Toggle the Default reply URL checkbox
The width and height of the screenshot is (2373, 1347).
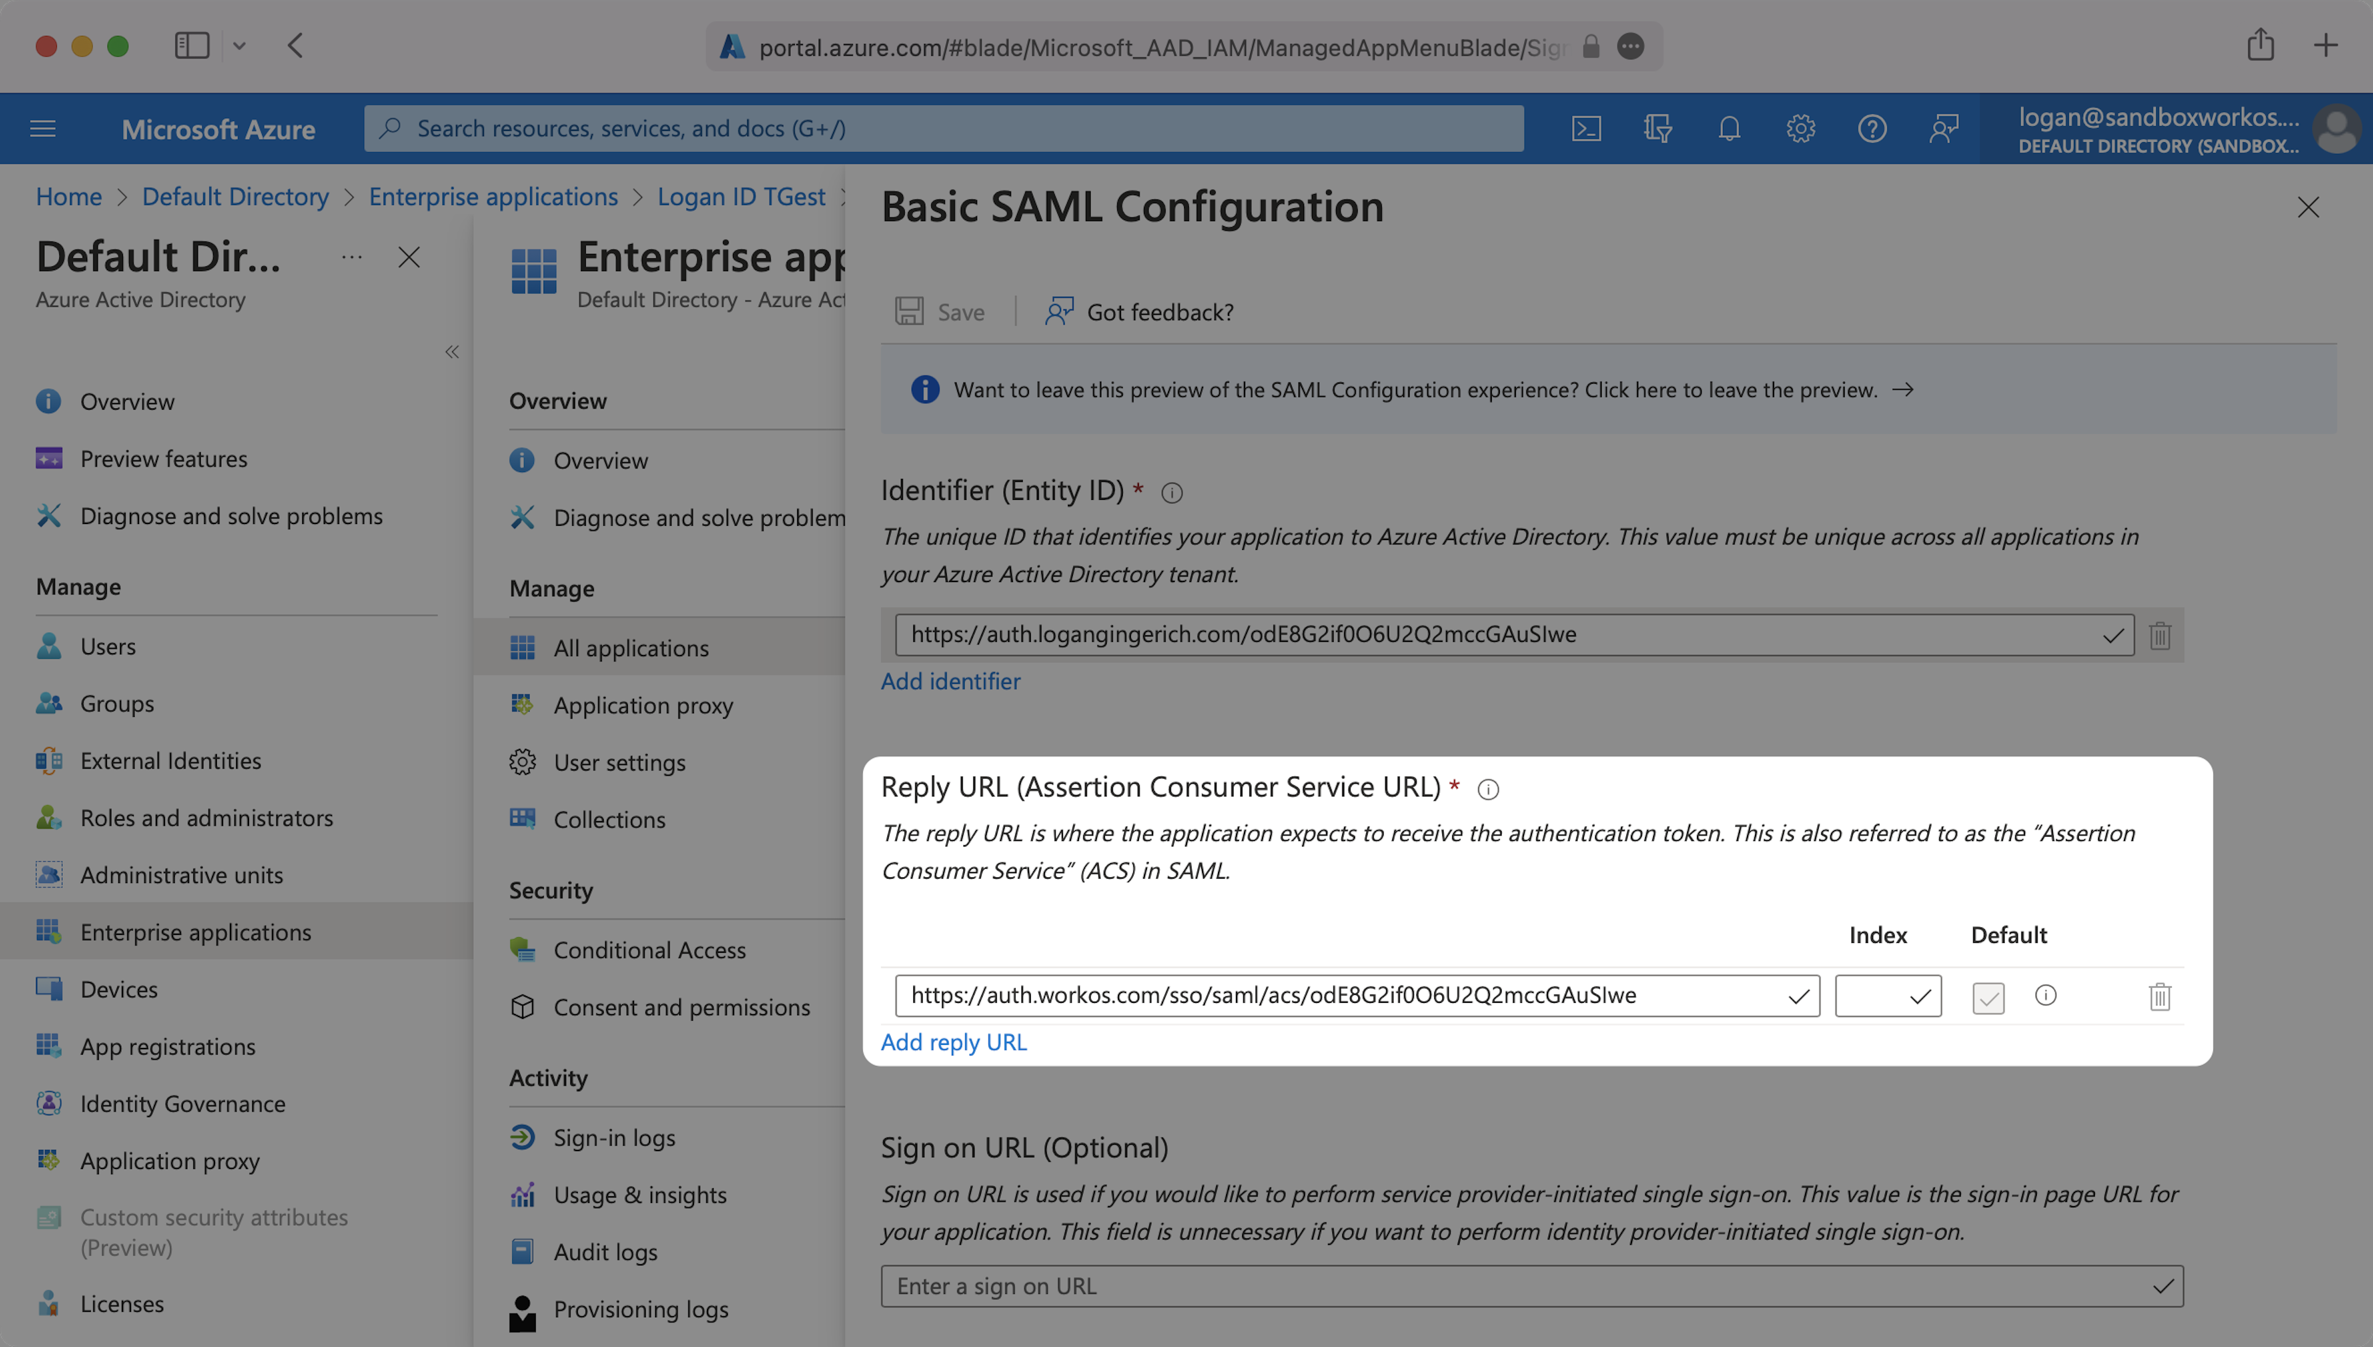1988,997
